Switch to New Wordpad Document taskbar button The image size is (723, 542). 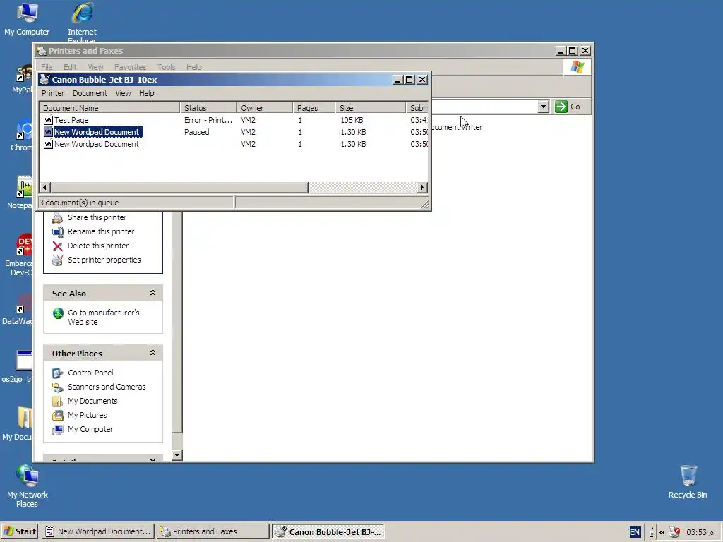click(x=97, y=531)
